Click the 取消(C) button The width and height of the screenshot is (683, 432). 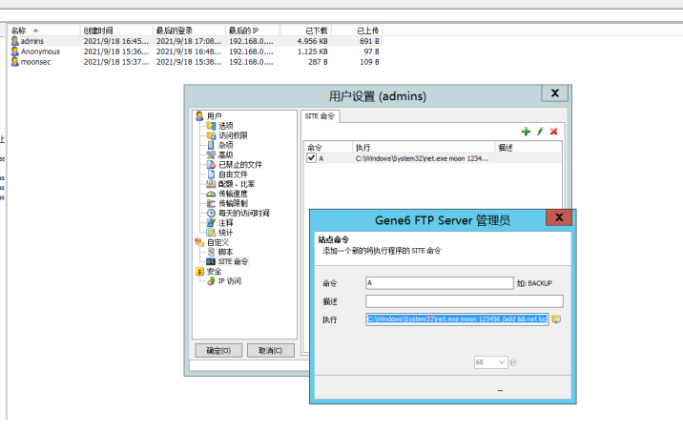(x=271, y=351)
